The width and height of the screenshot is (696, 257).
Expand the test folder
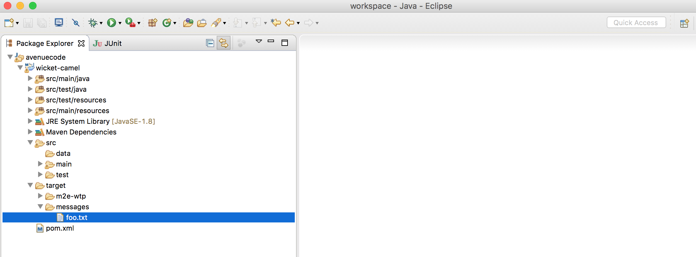tap(40, 174)
